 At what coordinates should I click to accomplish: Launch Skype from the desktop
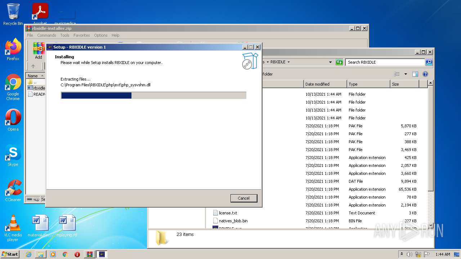[13, 155]
